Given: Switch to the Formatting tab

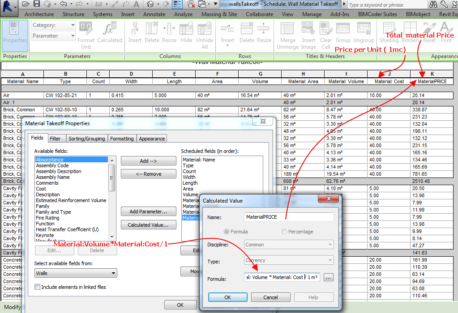Looking at the screenshot, I should (122, 139).
